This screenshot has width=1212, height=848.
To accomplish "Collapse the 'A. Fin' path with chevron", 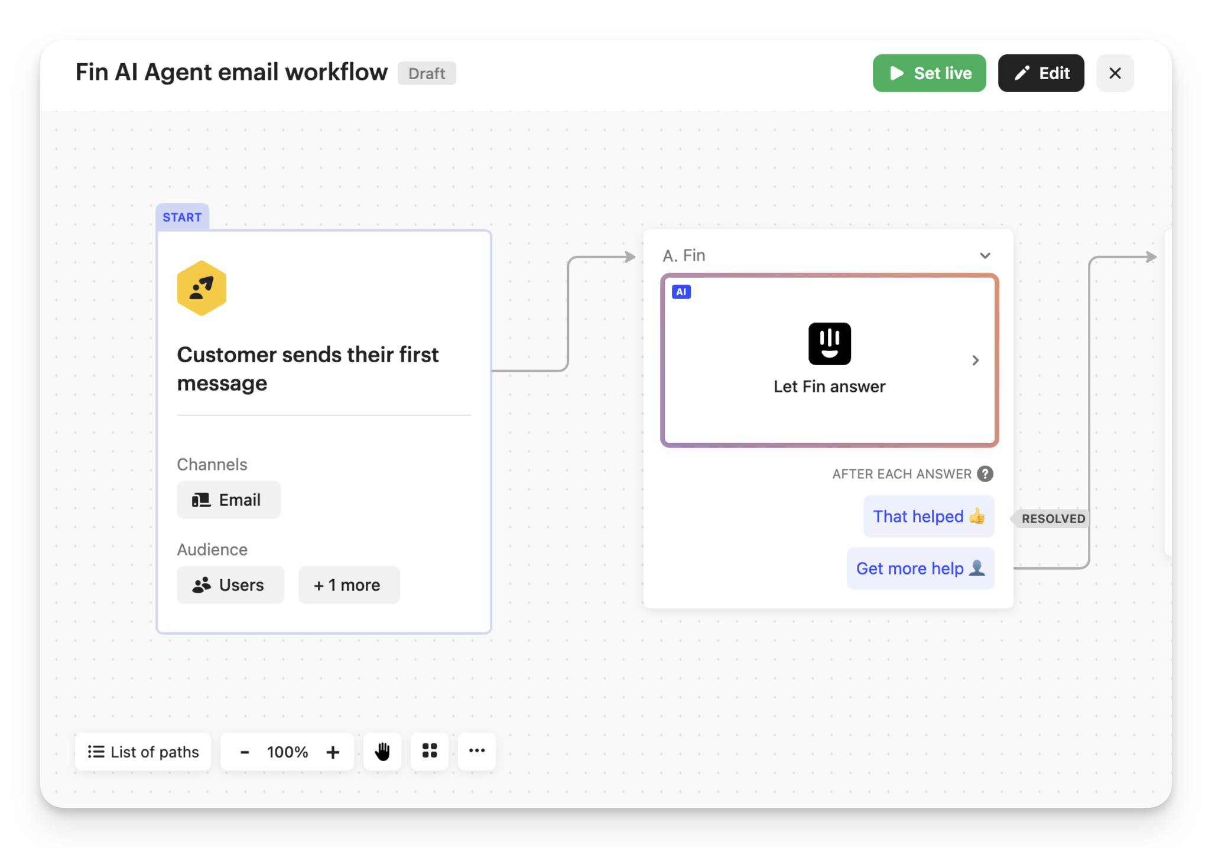I will tap(984, 255).
